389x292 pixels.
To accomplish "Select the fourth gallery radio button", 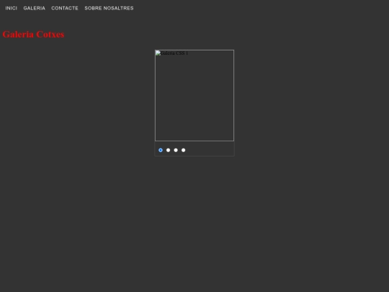I will click(184, 150).
